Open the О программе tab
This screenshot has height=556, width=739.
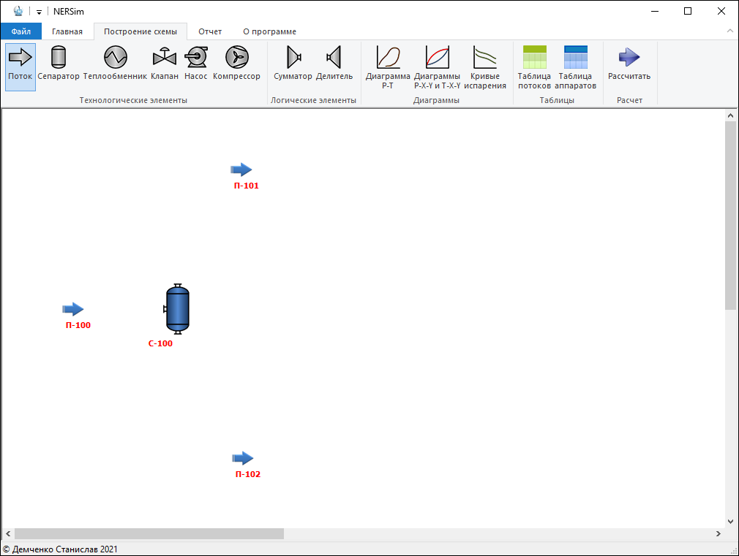(x=269, y=31)
